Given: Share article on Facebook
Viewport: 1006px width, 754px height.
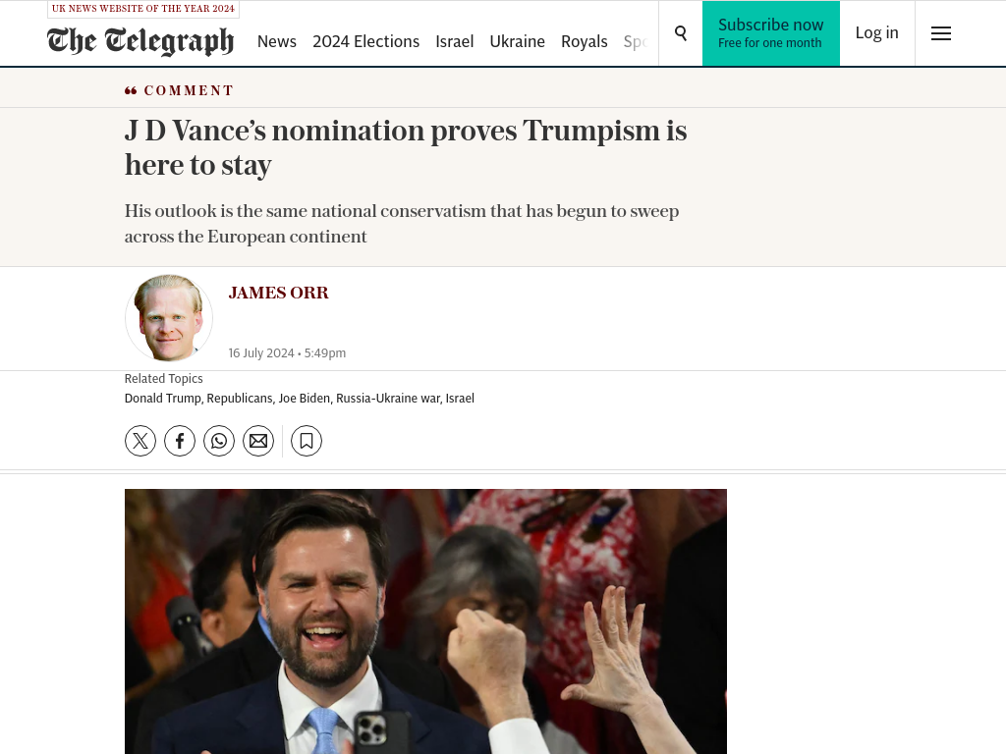Looking at the screenshot, I should [180, 441].
